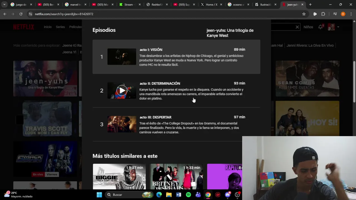Switch to the marvel tab

pos(75,4)
